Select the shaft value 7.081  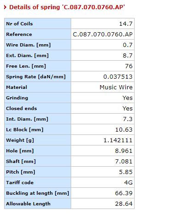(x=124, y=162)
